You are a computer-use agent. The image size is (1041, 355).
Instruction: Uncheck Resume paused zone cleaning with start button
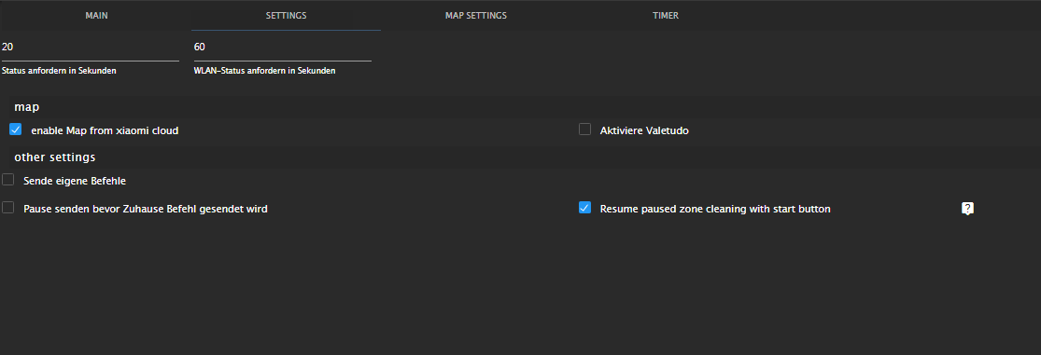(x=584, y=208)
